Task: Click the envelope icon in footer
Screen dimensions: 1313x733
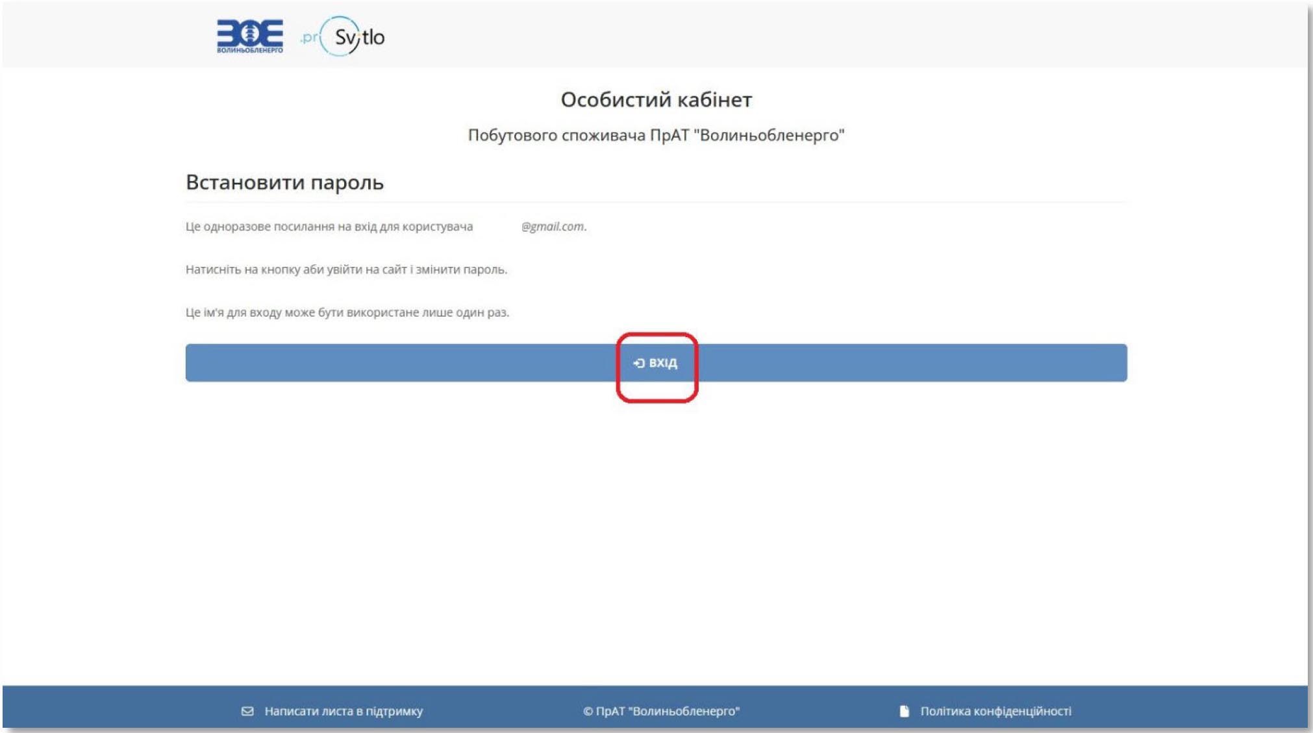Action: pyautogui.click(x=247, y=711)
